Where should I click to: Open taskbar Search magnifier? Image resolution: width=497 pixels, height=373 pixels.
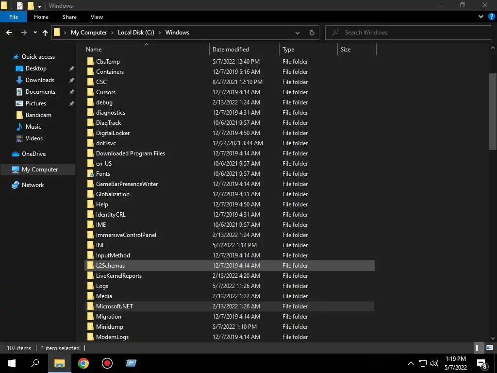coord(35,363)
